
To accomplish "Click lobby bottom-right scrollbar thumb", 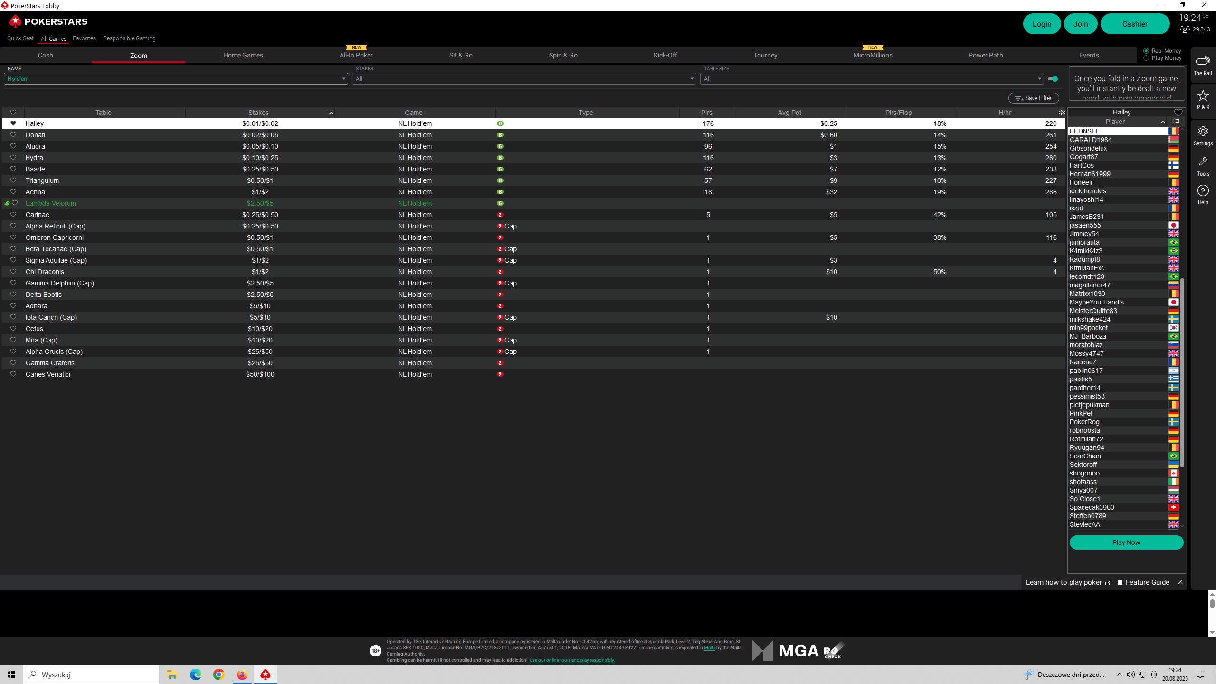I will (1212, 603).
